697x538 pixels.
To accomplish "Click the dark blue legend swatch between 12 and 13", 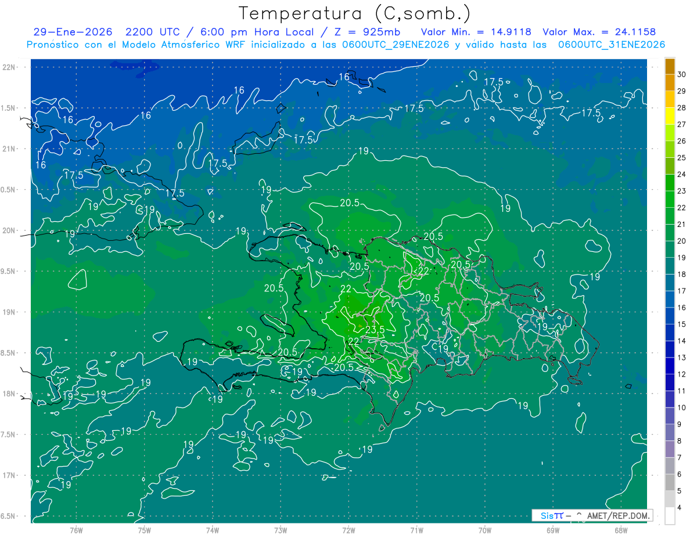I will click(x=670, y=366).
